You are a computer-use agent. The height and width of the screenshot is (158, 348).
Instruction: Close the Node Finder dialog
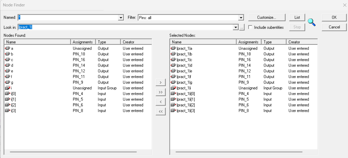point(345,5)
